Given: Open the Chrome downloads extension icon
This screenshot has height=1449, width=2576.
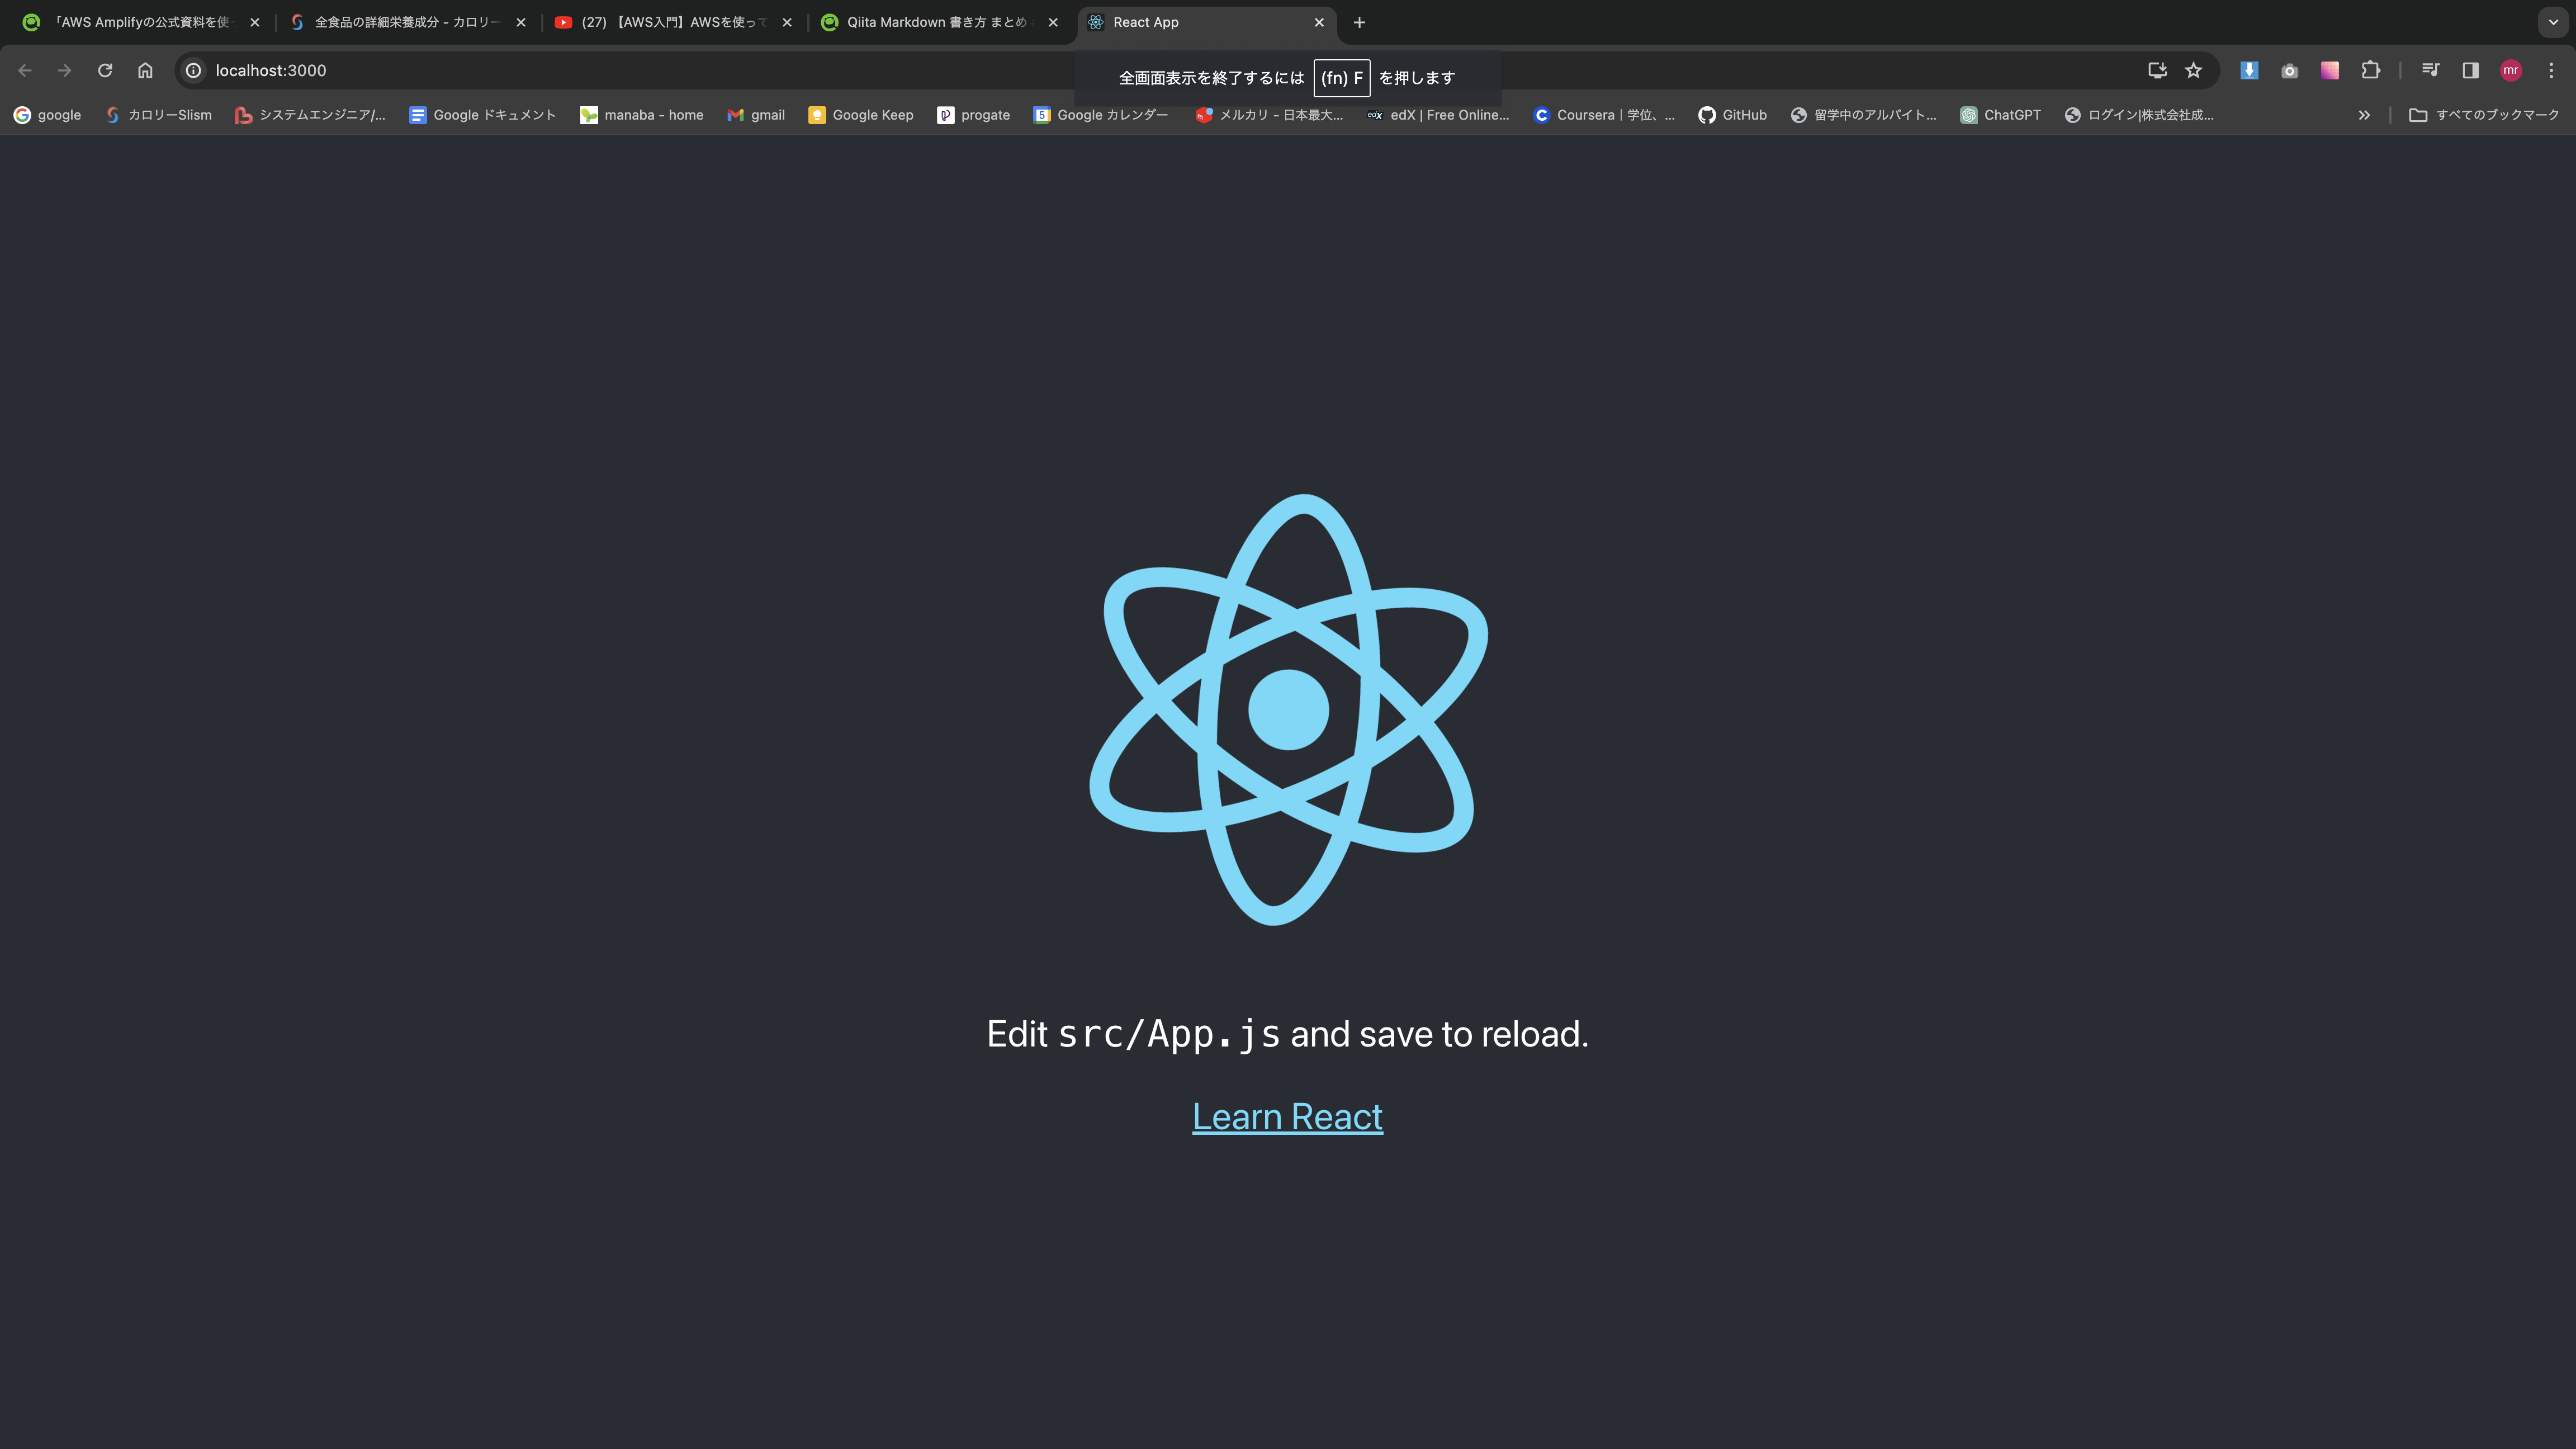Looking at the screenshot, I should click(x=2249, y=70).
